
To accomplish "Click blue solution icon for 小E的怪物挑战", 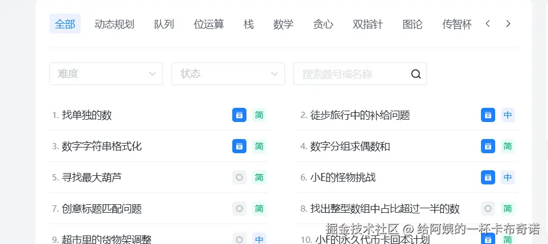I will [488, 178].
